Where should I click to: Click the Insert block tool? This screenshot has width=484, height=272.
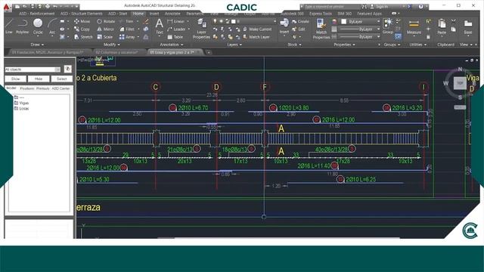(284, 26)
